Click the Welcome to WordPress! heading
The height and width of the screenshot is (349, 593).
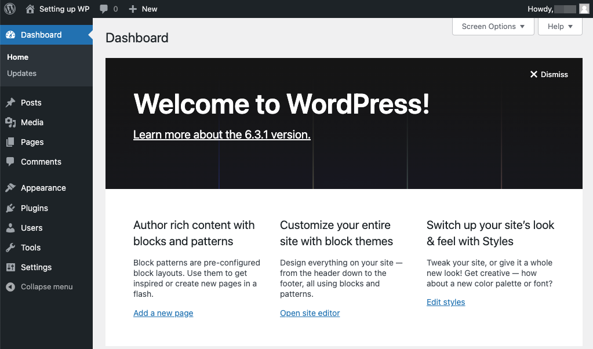tap(281, 104)
